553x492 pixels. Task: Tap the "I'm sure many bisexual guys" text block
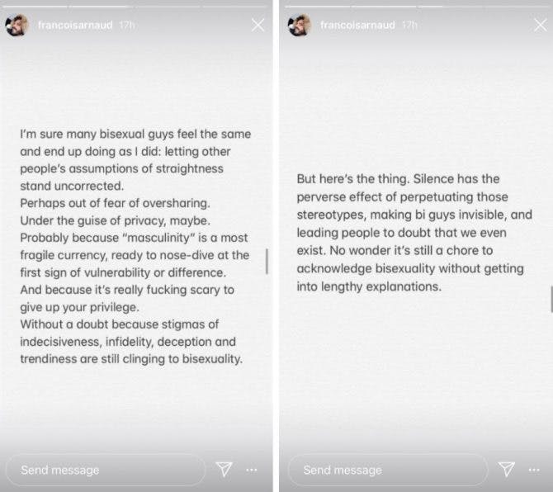136,246
